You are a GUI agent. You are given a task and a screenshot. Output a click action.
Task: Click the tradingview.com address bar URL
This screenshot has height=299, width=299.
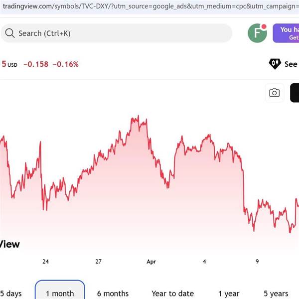click(149, 7)
